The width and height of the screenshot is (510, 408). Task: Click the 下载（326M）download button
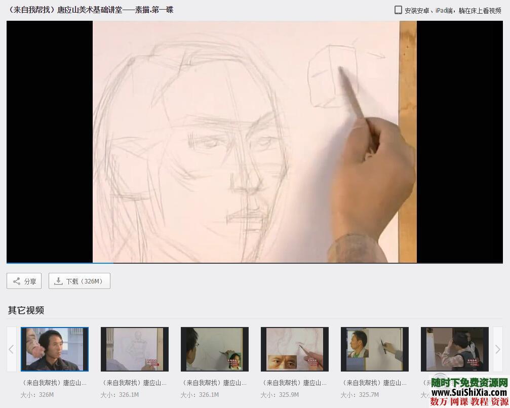[79, 281]
